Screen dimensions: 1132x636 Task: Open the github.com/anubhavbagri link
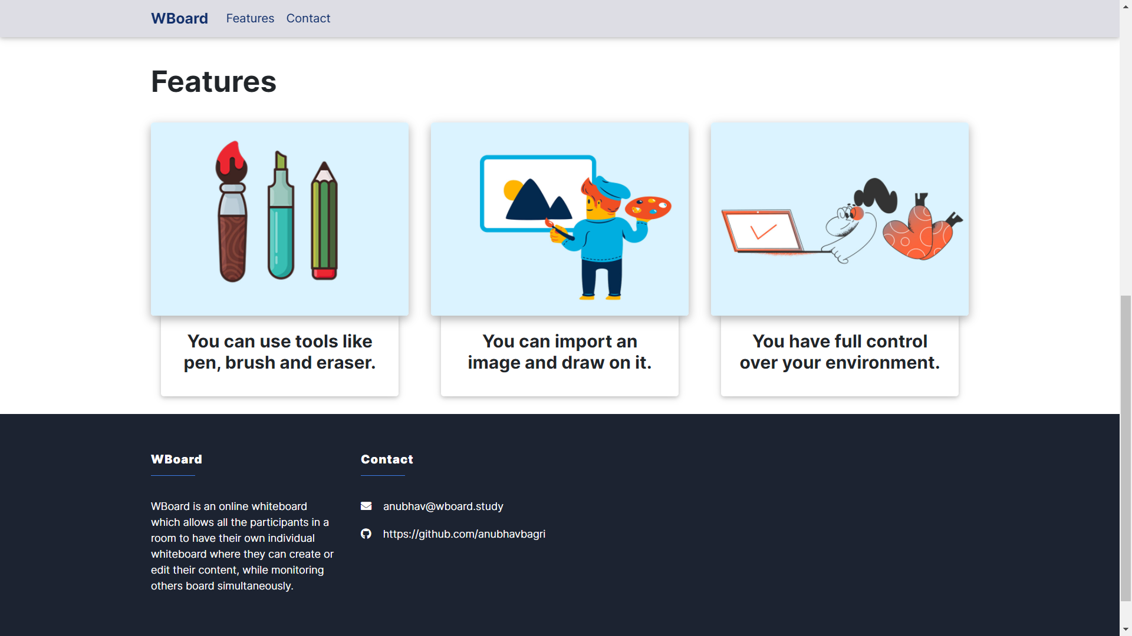click(x=464, y=534)
